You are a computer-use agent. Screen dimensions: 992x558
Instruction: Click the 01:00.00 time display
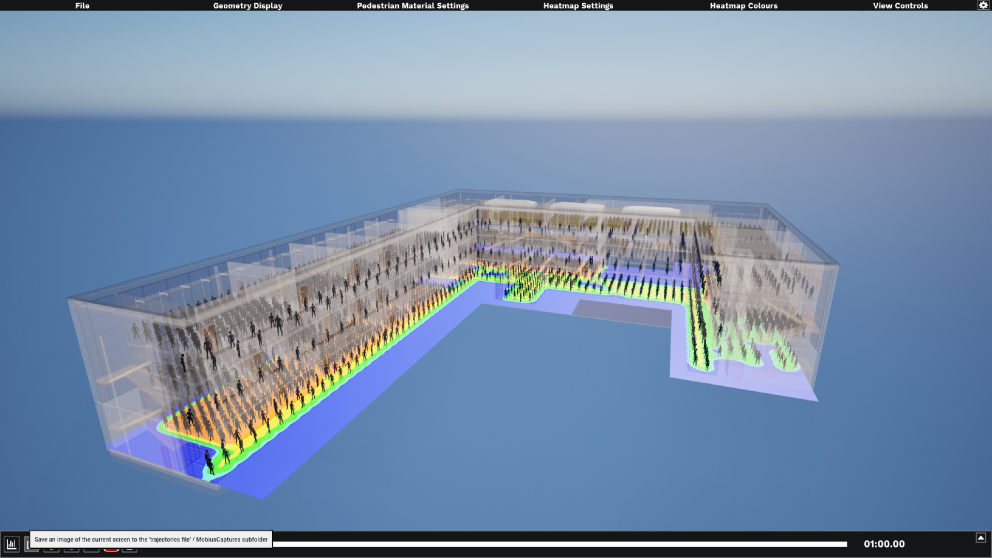(884, 544)
